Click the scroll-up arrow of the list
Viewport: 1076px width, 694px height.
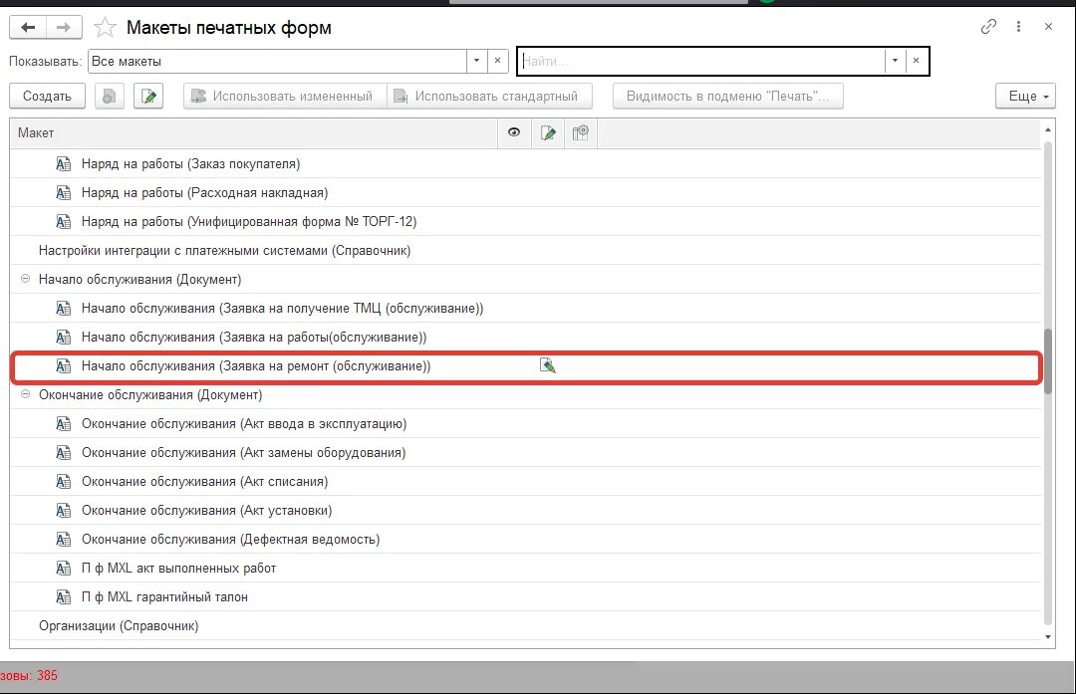1048,129
